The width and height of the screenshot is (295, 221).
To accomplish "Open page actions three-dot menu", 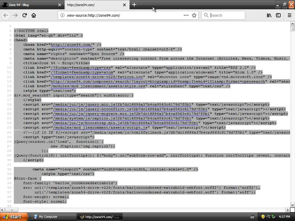I will (x=186, y=15).
